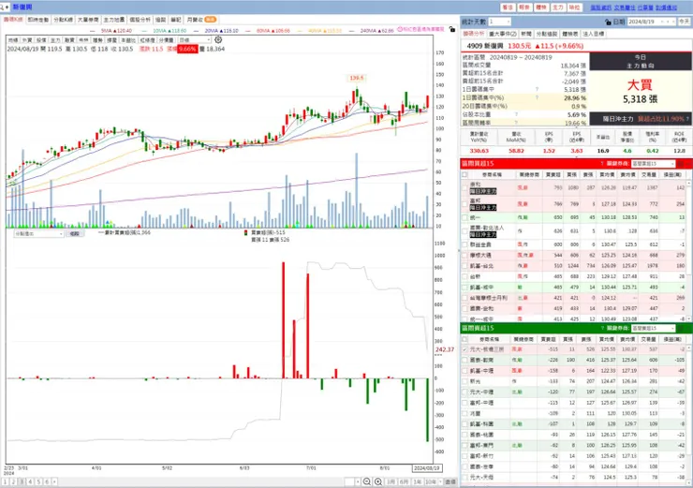
Task: Click the zoom out magnifier below chart
Action: click(x=367, y=481)
